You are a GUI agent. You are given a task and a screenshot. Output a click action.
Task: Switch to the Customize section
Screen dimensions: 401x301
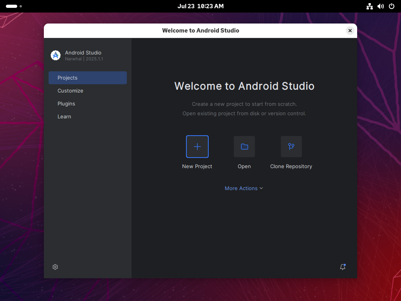[70, 91]
